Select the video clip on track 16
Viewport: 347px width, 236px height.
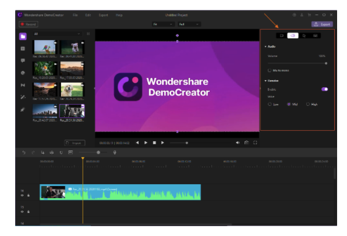[x=121, y=192]
